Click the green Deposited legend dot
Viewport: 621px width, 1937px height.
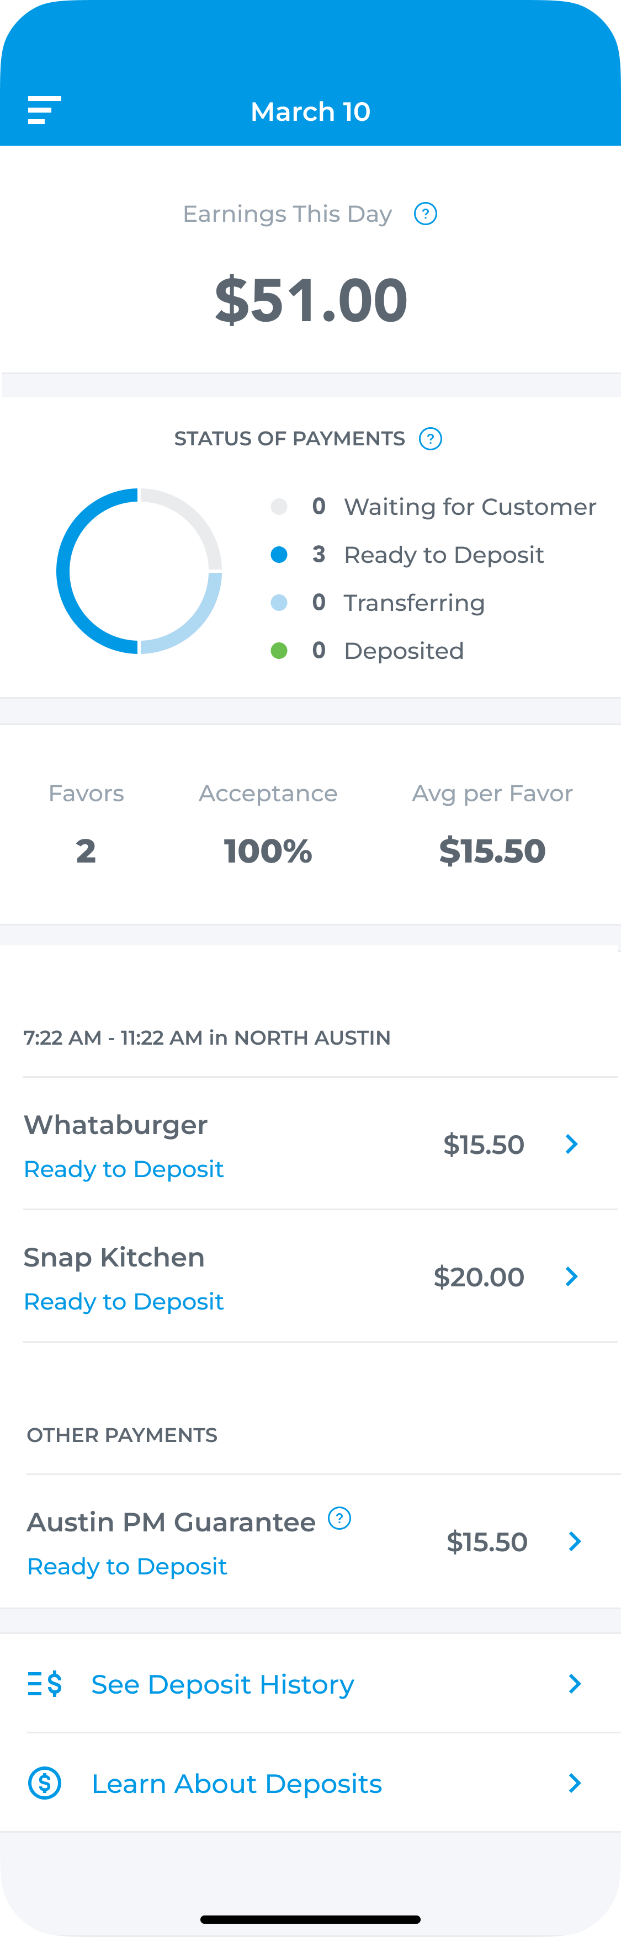click(279, 651)
